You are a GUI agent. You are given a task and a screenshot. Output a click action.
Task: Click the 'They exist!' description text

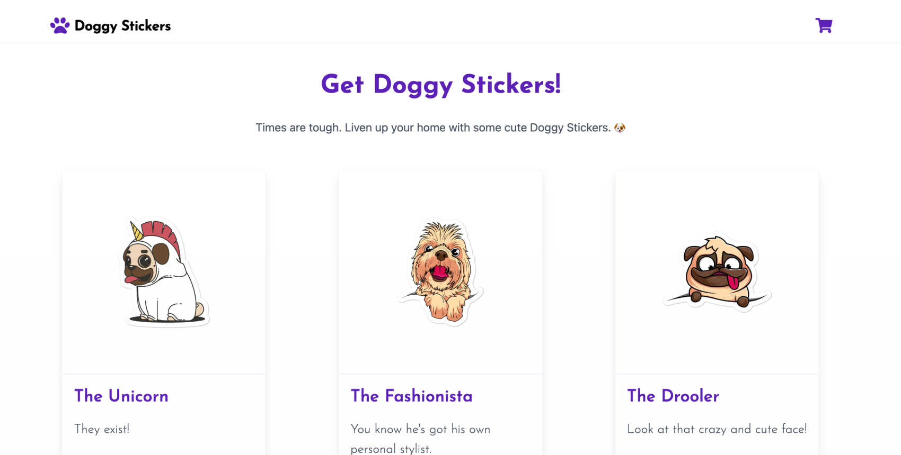(x=102, y=429)
